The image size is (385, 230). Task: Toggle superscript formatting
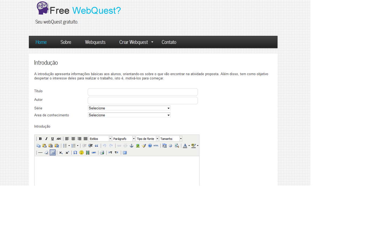click(67, 152)
